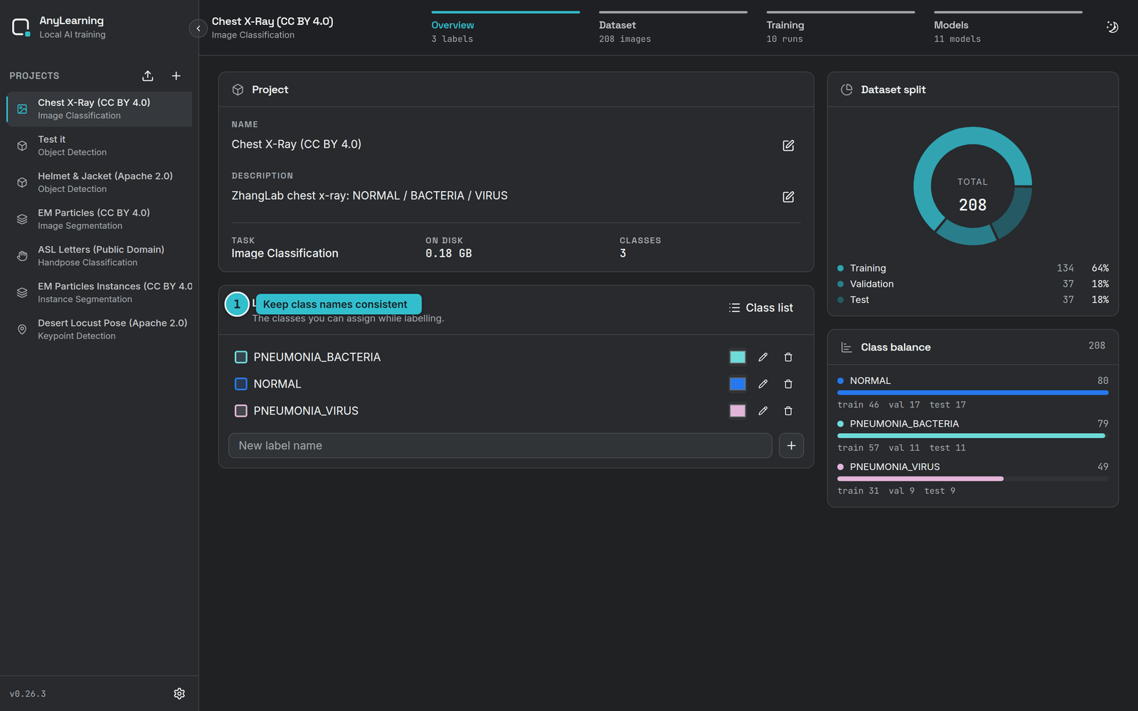Click NORMAL bar in Class balance
The height and width of the screenshot is (711, 1138).
[x=973, y=392]
